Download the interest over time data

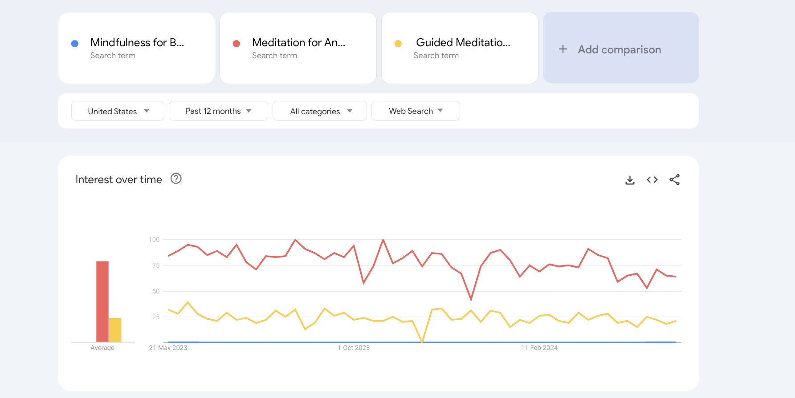point(630,180)
